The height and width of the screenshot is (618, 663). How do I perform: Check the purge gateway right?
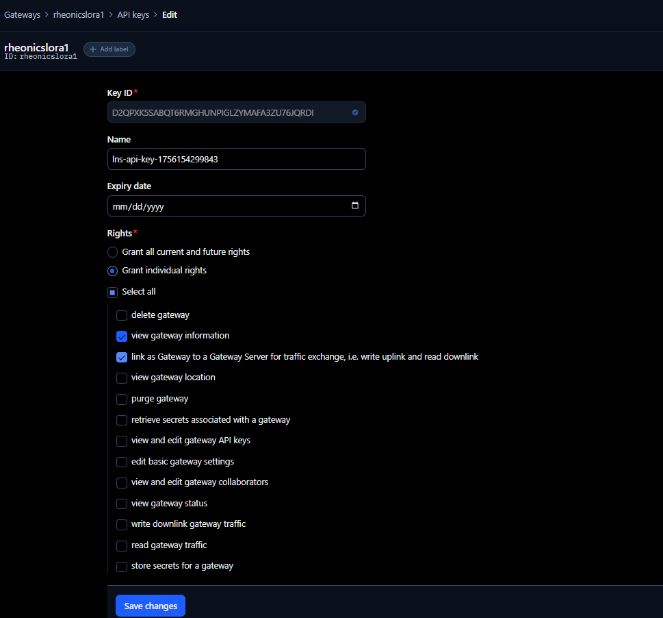pos(122,399)
